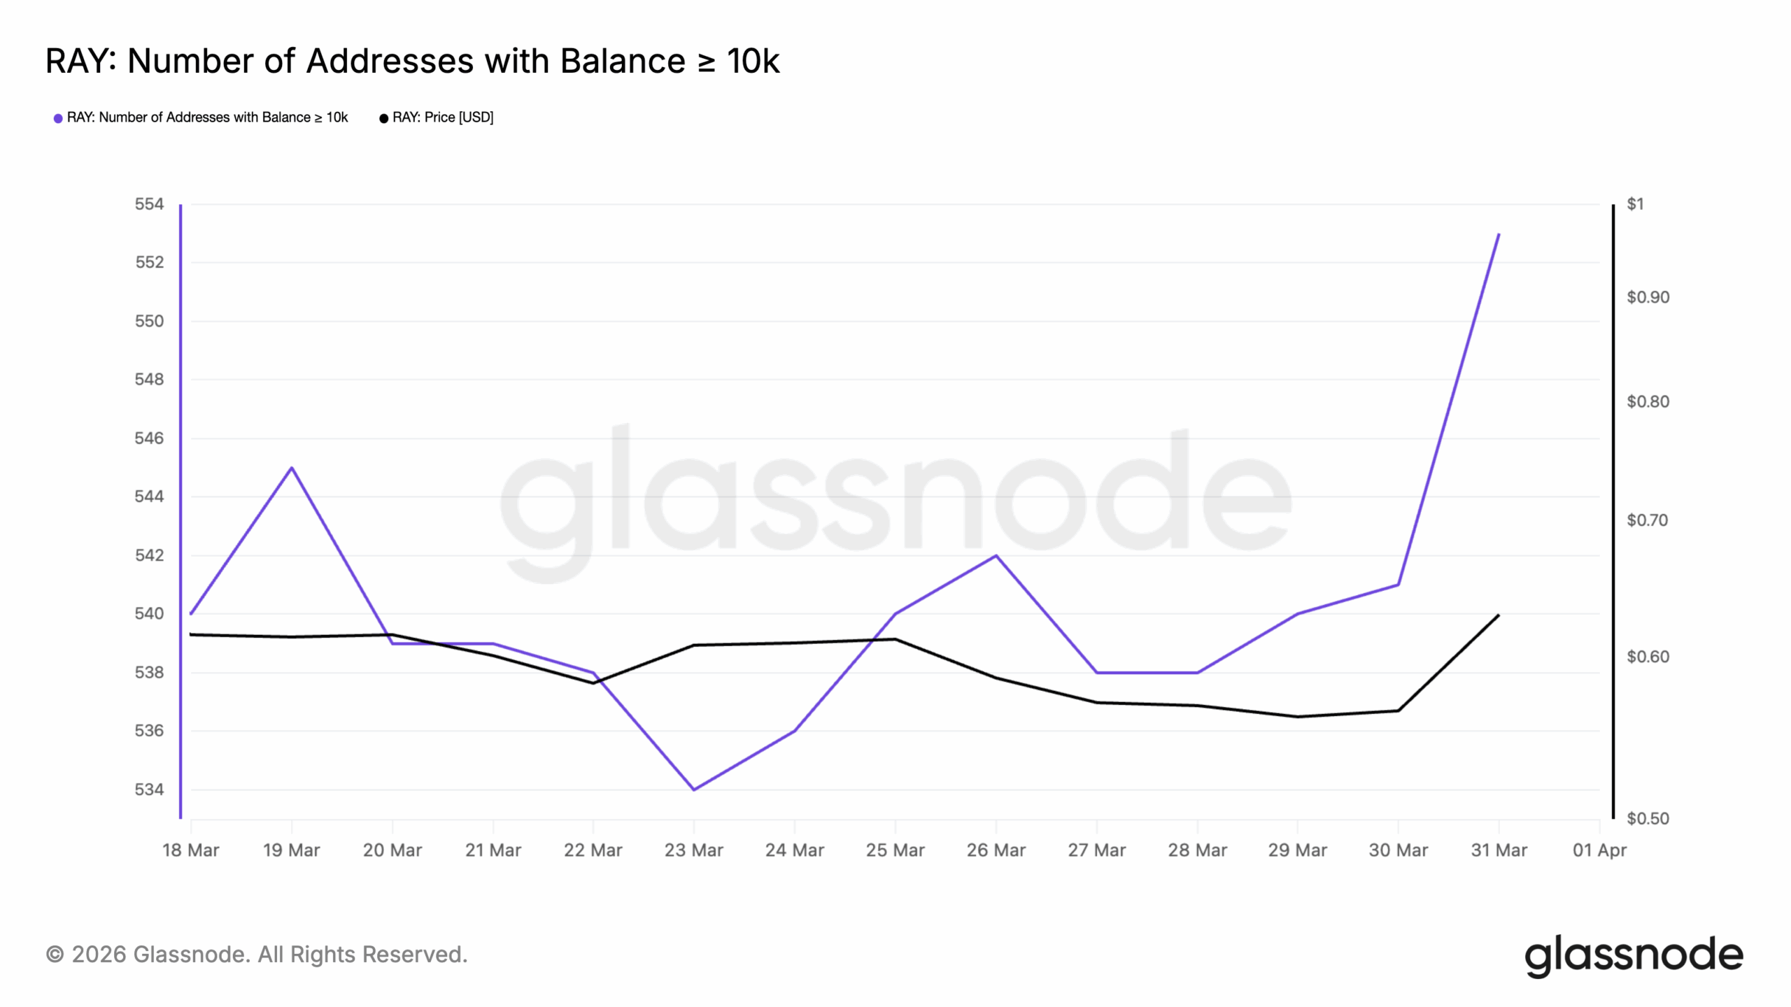Click the Number of Addresses legend label
This screenshot has height=1007, width=1791.
pos(207,117)
